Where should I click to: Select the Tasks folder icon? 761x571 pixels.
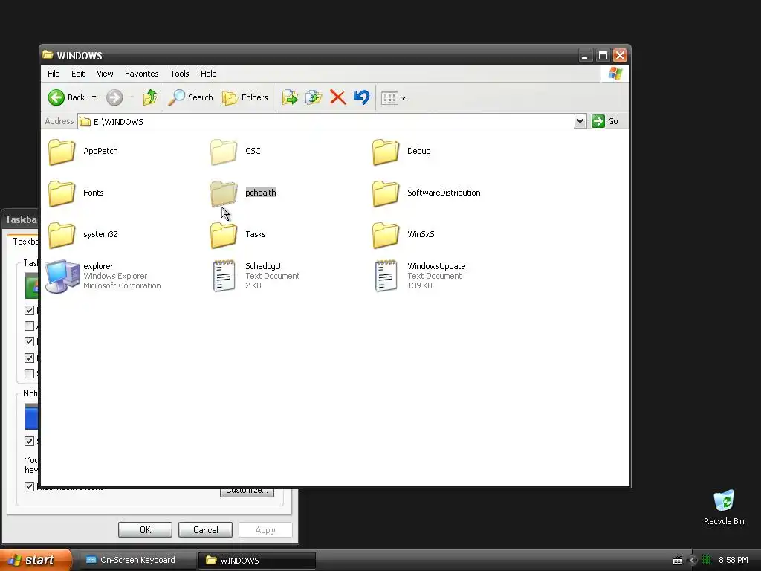pos(224,236)
